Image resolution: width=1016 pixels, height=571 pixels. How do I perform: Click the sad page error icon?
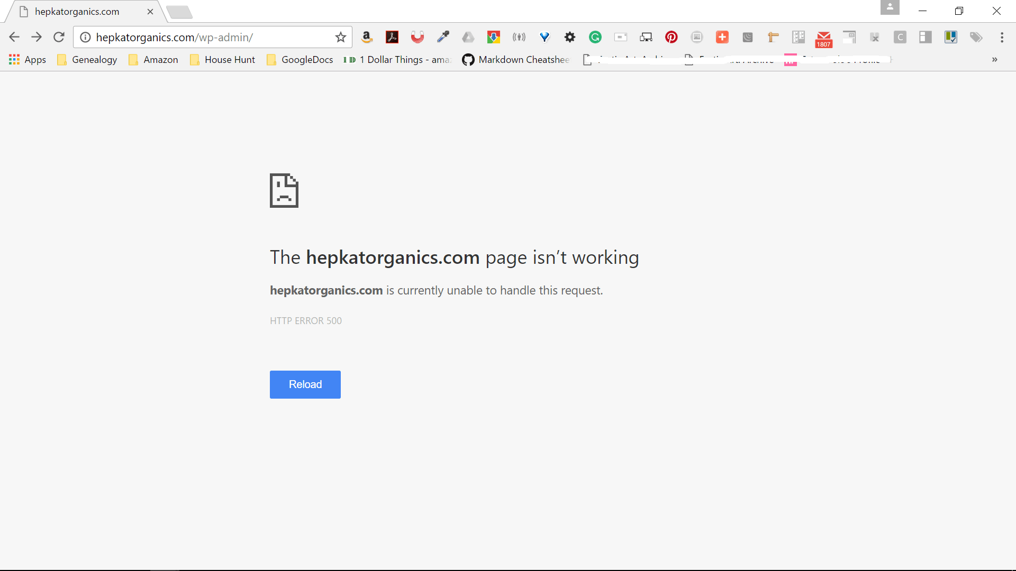click(284, 190)
